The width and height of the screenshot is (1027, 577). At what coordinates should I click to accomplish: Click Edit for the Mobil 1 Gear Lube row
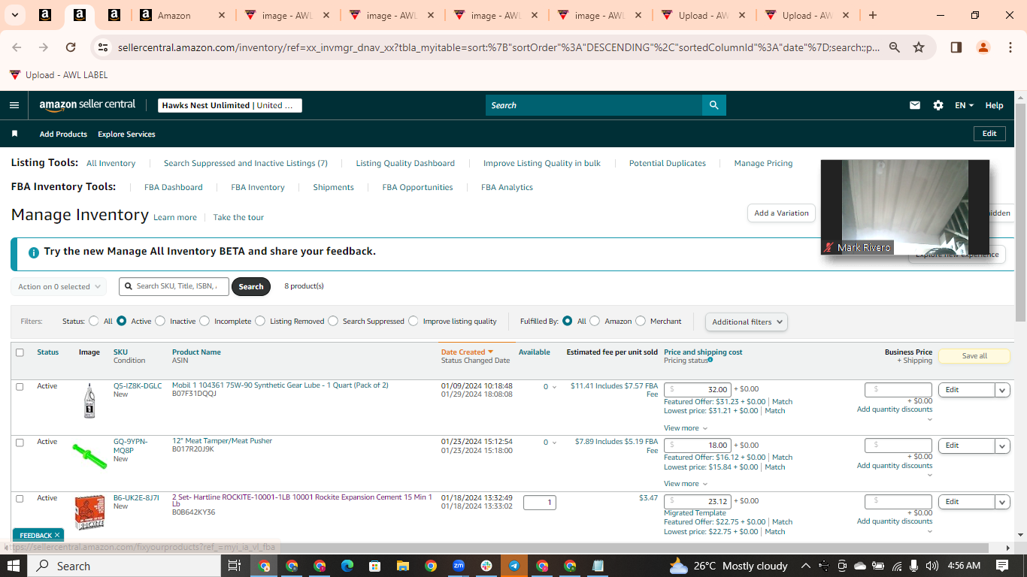pyautogui.click(x=966, y=389)
